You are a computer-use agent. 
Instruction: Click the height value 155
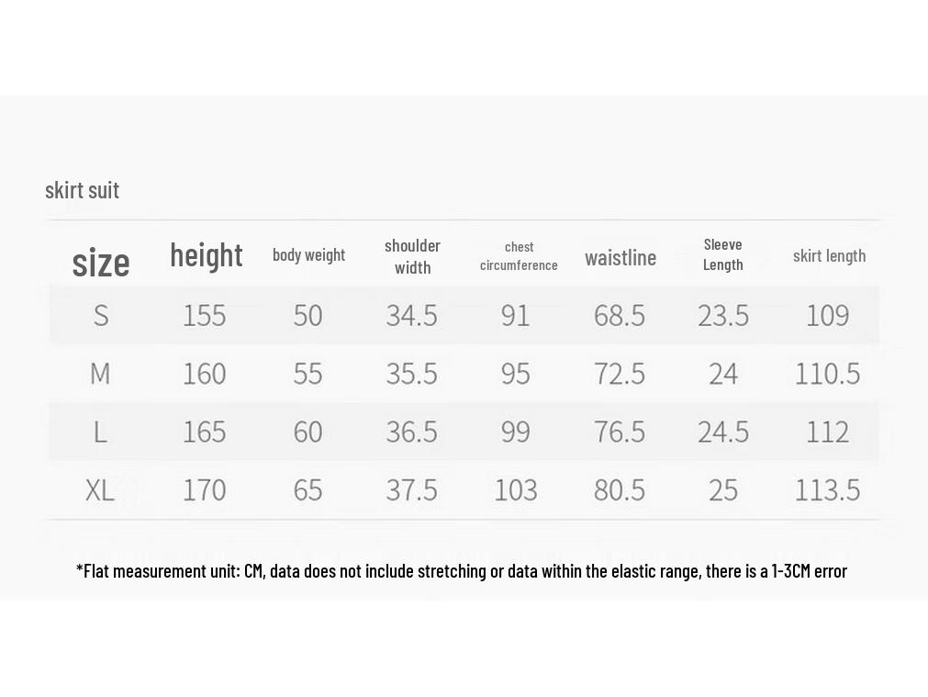click(204, 315)
